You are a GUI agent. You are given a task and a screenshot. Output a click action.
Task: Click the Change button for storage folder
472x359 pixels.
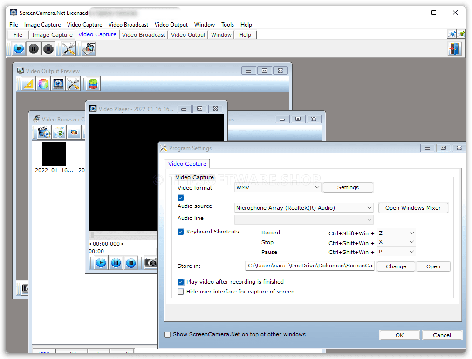tap(396, 266)
